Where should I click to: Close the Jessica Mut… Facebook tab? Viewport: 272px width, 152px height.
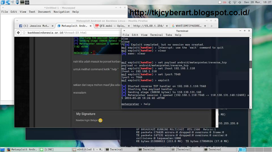[x=53, y=26]
